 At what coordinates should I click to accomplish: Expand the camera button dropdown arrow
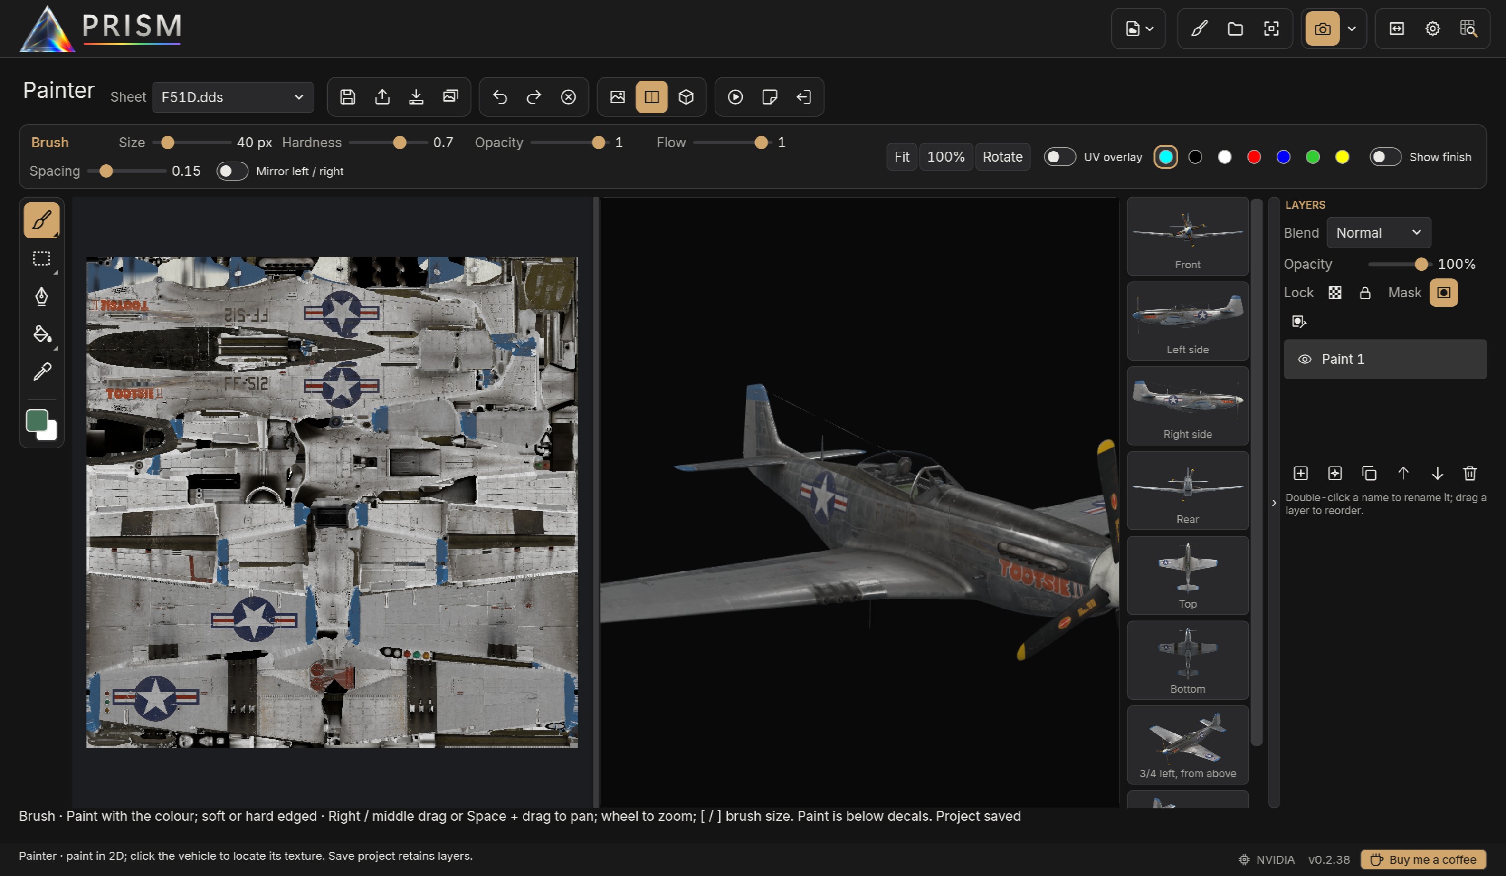click(x=1352, y=29)
